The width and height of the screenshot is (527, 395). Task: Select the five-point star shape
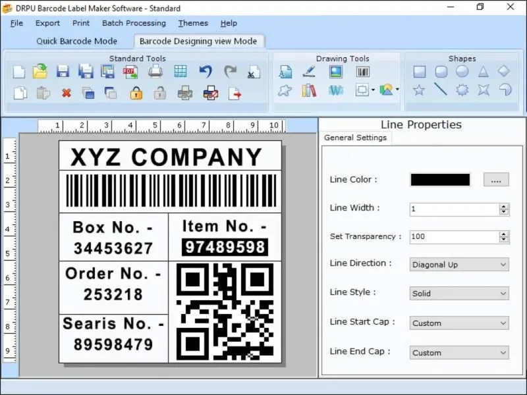point(419,90)
